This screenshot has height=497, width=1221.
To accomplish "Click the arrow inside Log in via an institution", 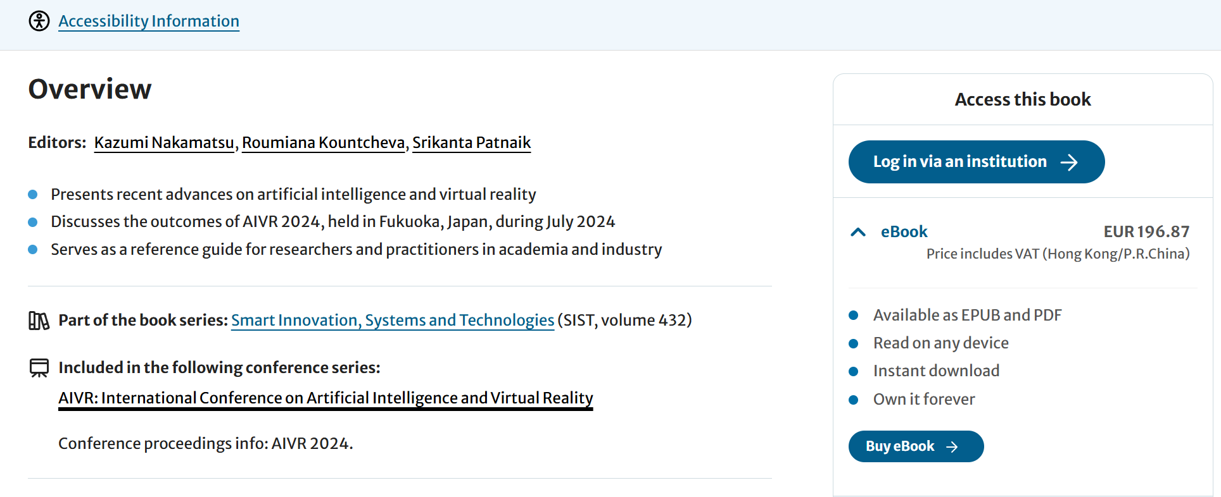I will [1069, 163].
